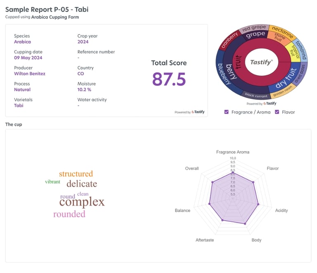Click the Arabica Cupping Form link

tap(55, 17)
